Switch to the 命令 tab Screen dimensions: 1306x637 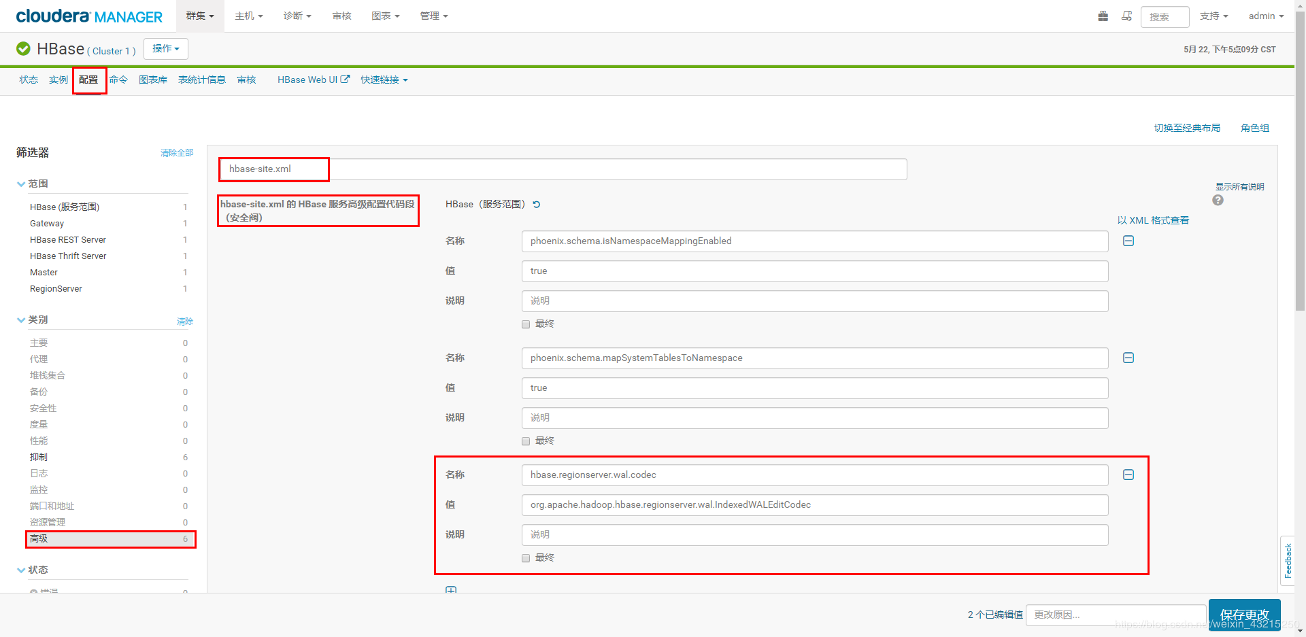(118, 80)
